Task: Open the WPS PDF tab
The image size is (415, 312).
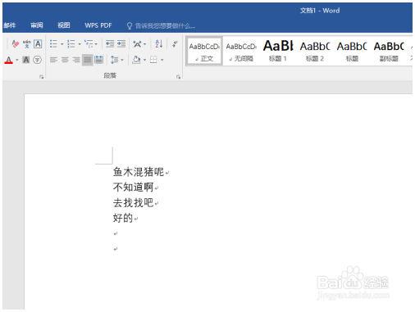Action: click(98, 25)
